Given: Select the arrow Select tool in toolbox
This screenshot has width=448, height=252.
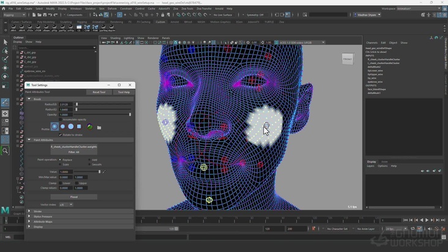Looking at the screenshot, I should 5,42.
